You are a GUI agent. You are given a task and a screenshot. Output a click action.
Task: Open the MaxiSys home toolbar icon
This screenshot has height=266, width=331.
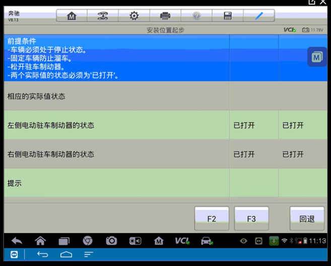(x=72, y=16)
